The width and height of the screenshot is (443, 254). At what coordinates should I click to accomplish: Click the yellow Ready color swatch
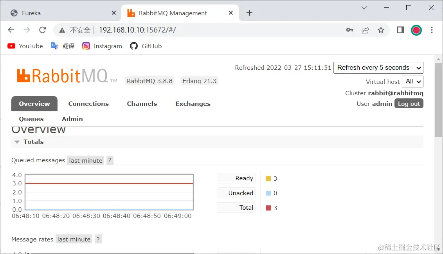pos(268,178)
